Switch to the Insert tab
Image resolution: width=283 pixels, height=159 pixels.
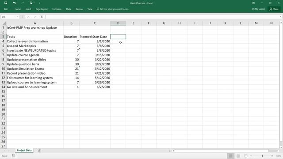pos(28,9)
